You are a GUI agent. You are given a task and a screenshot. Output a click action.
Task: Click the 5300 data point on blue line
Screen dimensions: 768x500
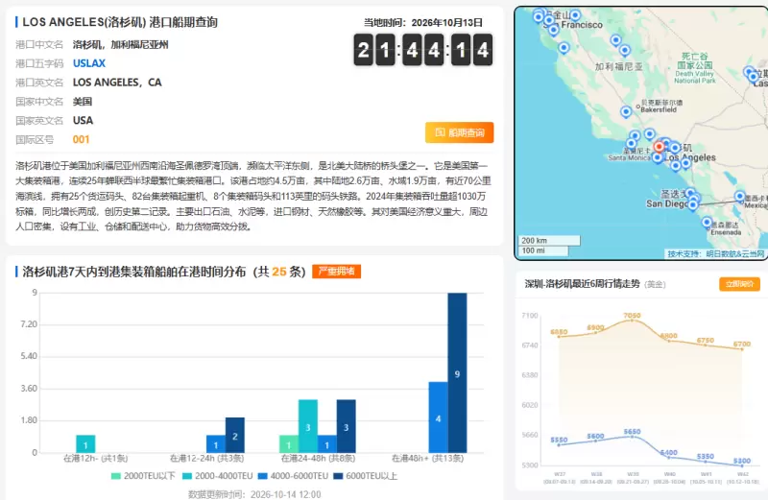742,465
